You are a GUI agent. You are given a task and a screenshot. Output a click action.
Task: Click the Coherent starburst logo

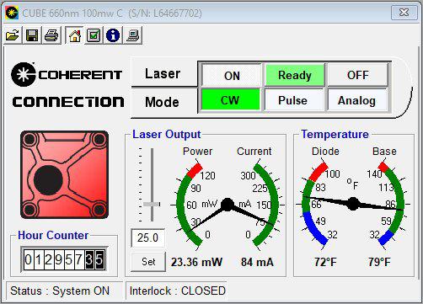tap(24, 74)
